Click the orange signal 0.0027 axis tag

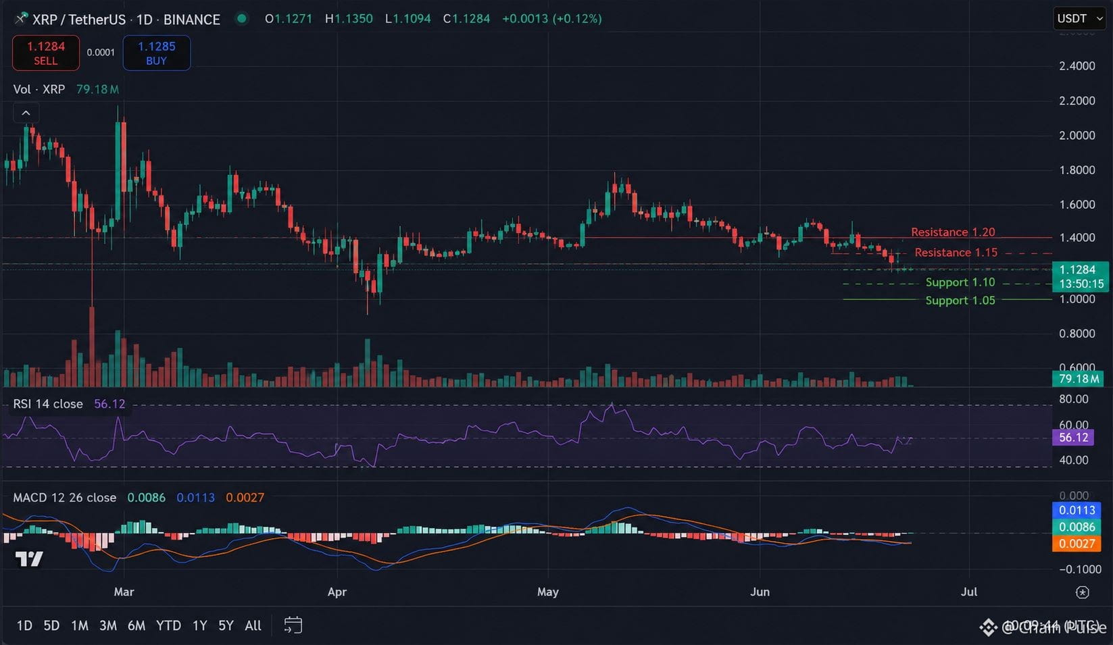tap(1077, 544)
